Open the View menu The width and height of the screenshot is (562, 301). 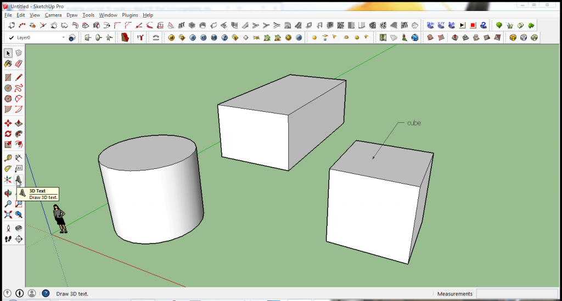35,15
